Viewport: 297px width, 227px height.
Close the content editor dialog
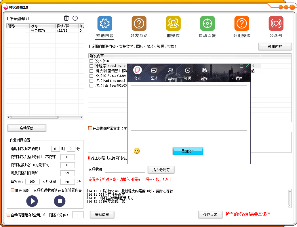click(x=247, y=66)
